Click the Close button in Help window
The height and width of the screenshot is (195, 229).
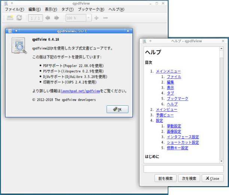[x=213, y=178]
